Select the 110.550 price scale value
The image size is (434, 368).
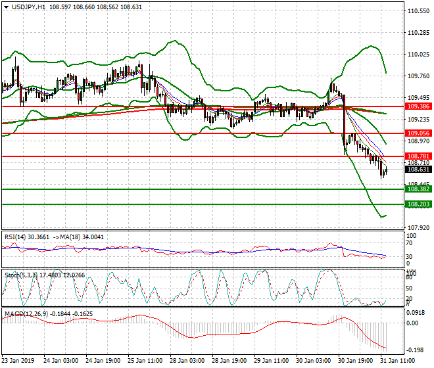pos(418,11)
